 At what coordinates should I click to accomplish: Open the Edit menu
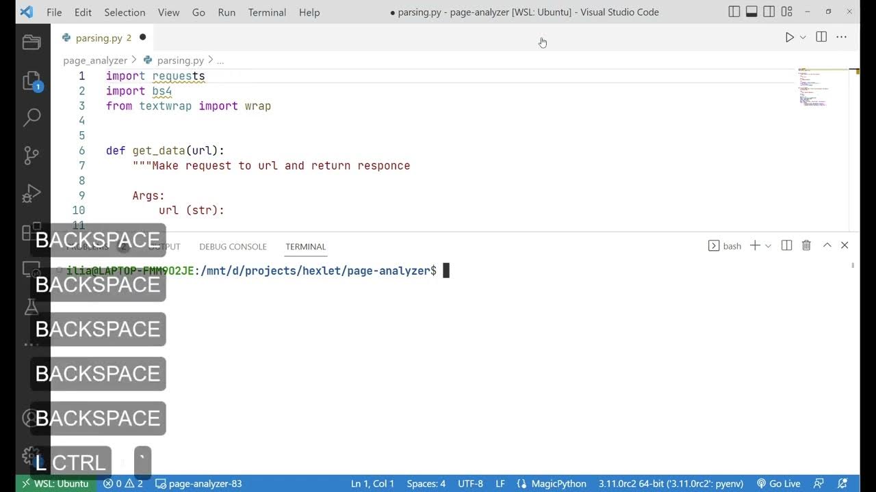coord(83,12)
